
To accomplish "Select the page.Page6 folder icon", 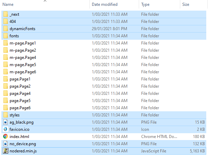I will point(5,108).
